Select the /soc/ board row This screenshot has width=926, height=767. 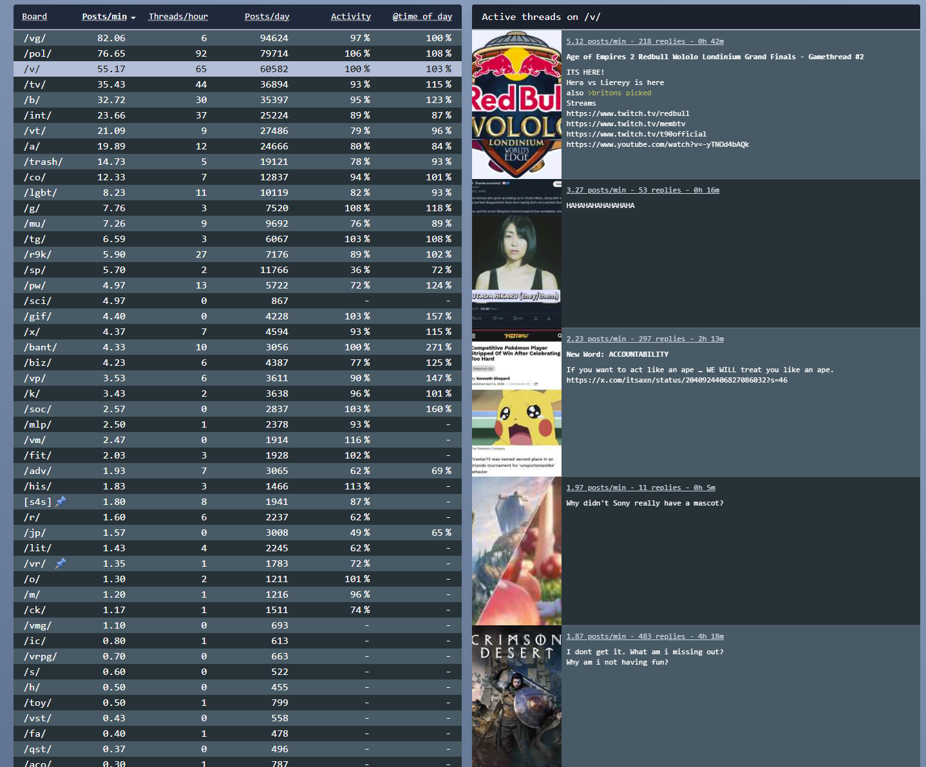(x=238, y=409)
